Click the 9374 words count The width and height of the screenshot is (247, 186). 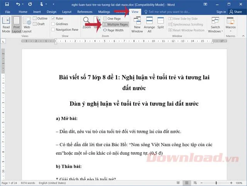[x=28, y=183]
